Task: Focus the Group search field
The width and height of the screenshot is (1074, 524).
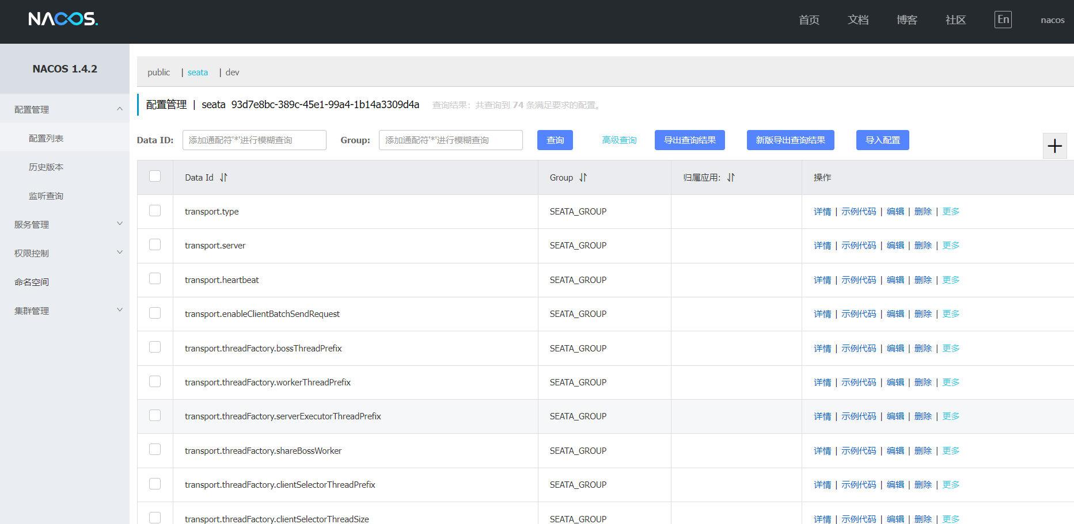Action: (451, 140)
